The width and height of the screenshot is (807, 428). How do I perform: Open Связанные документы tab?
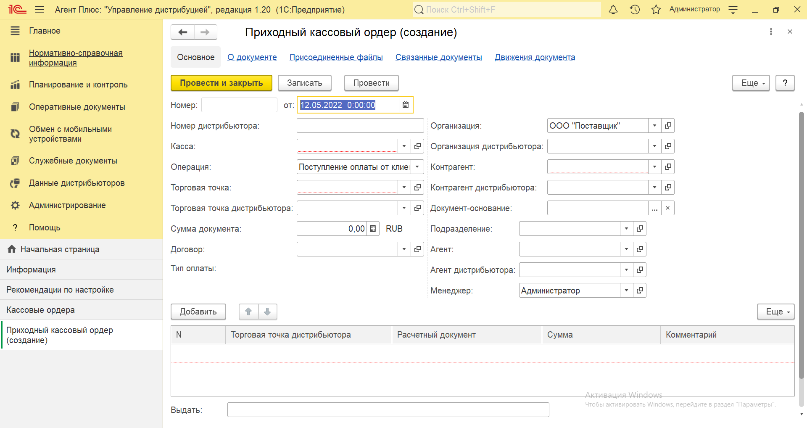tap(438, 57)
